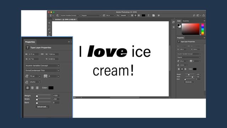Select the Color panel tab

pos(179,21)
